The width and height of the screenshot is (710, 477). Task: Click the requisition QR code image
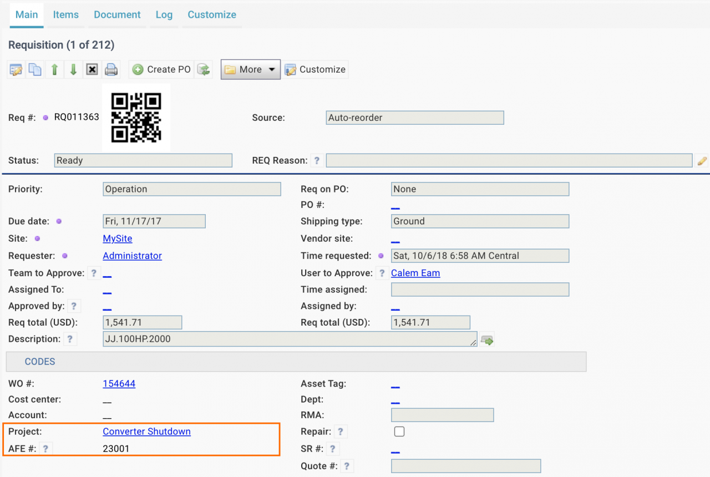click(136, 118)
